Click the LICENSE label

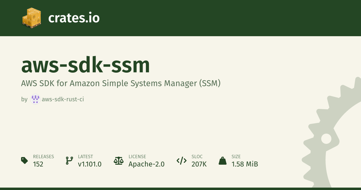[x=137, y=157]
